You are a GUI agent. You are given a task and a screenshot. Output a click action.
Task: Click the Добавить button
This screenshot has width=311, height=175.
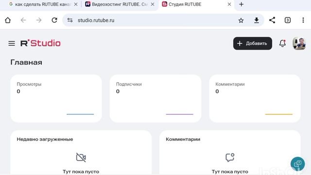click(253, 43)
